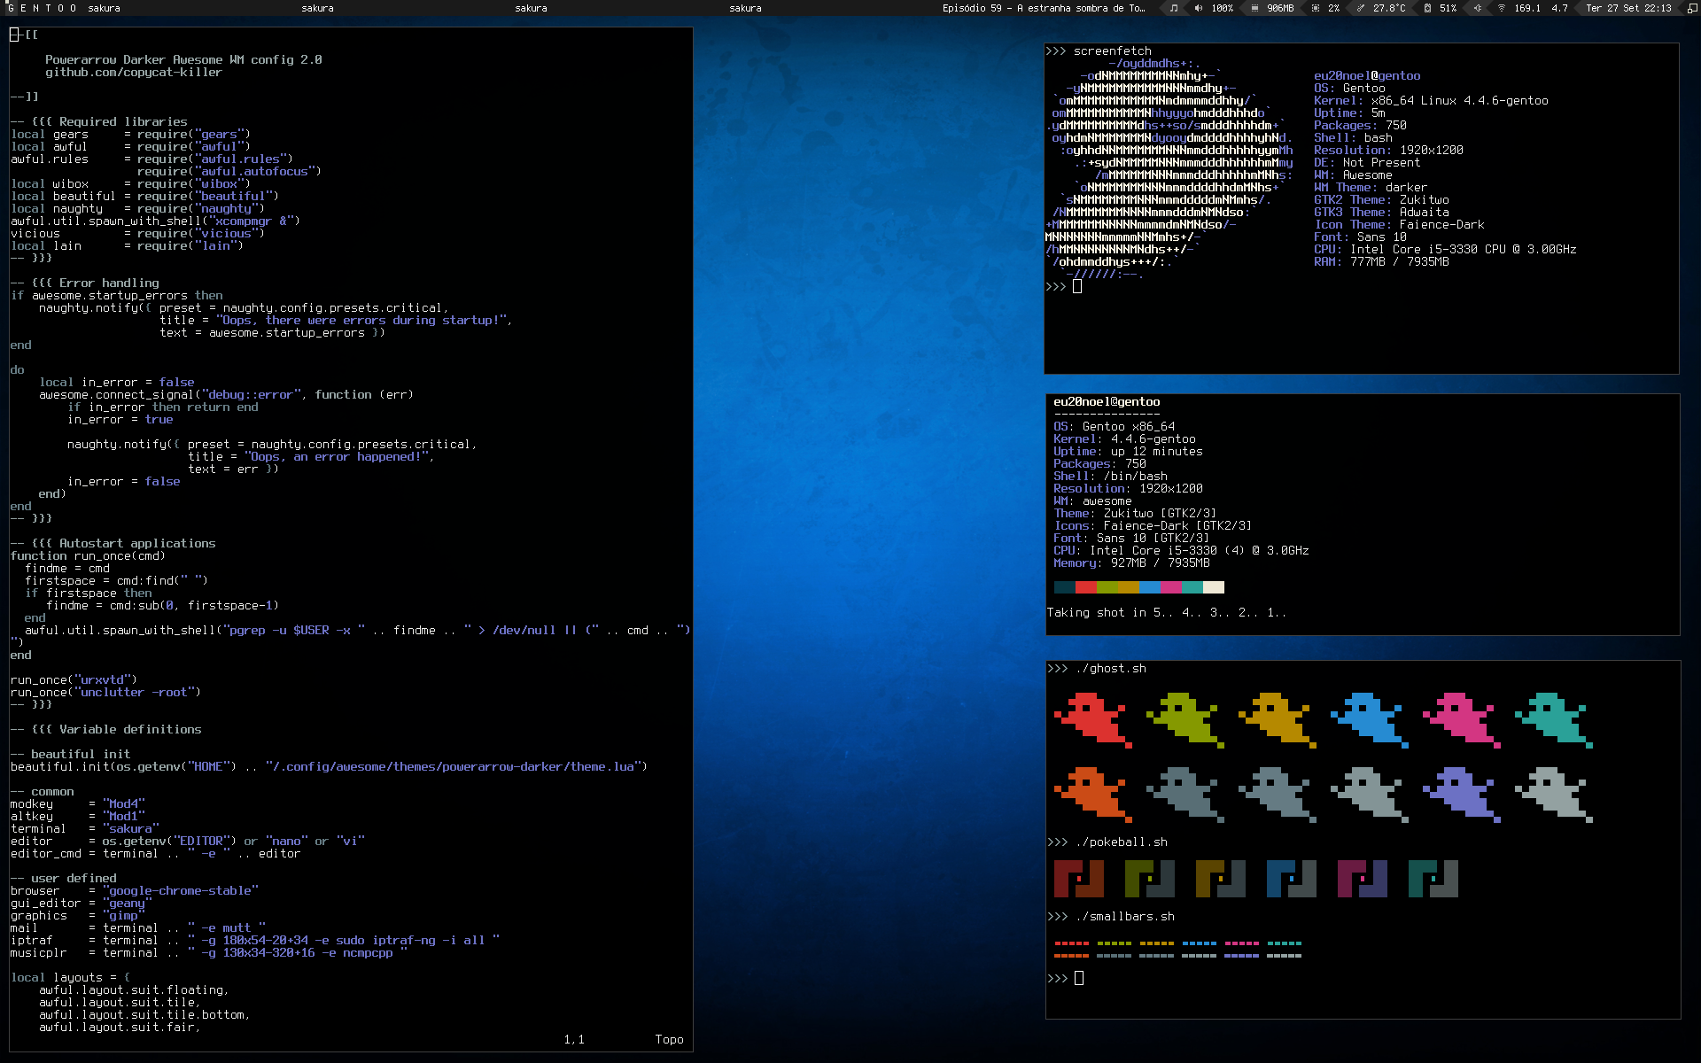Focus the first sakura entry in the tasklist

(x=104, y=8)
